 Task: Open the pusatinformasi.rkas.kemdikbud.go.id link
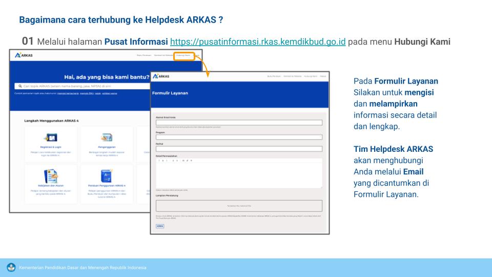(x=258, y=42)
